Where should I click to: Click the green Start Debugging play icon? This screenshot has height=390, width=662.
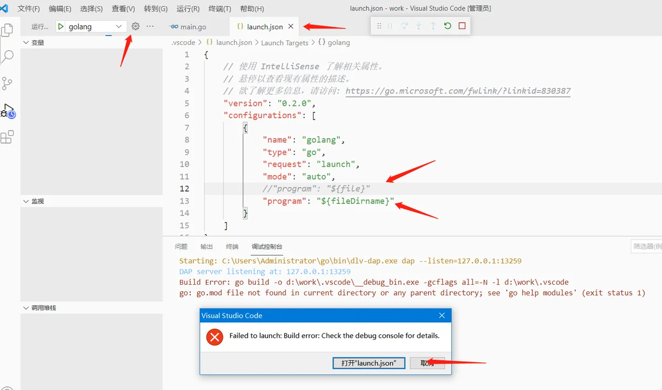[x=61, y=26]
